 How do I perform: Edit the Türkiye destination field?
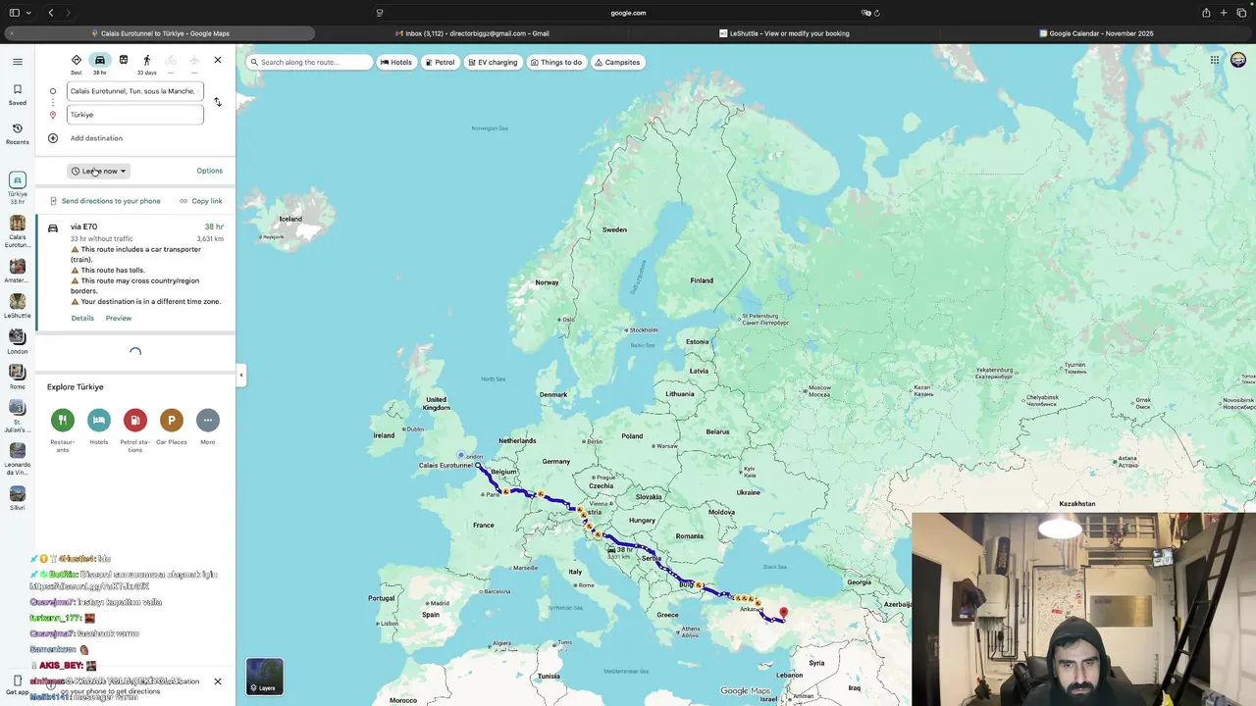tap(135, 115)
